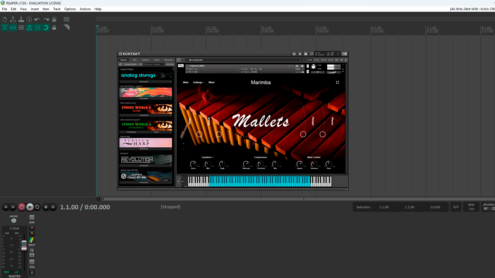Click the master Solo S button
This screenshot has height=278, width=495.
[32, 233]
